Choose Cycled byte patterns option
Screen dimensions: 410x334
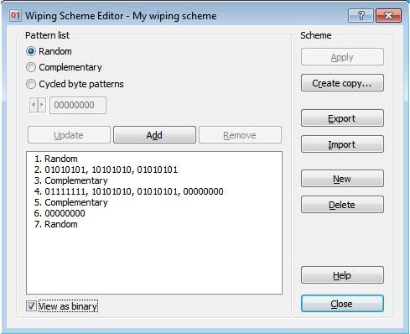pyautogui.click(x=31, y=84)
